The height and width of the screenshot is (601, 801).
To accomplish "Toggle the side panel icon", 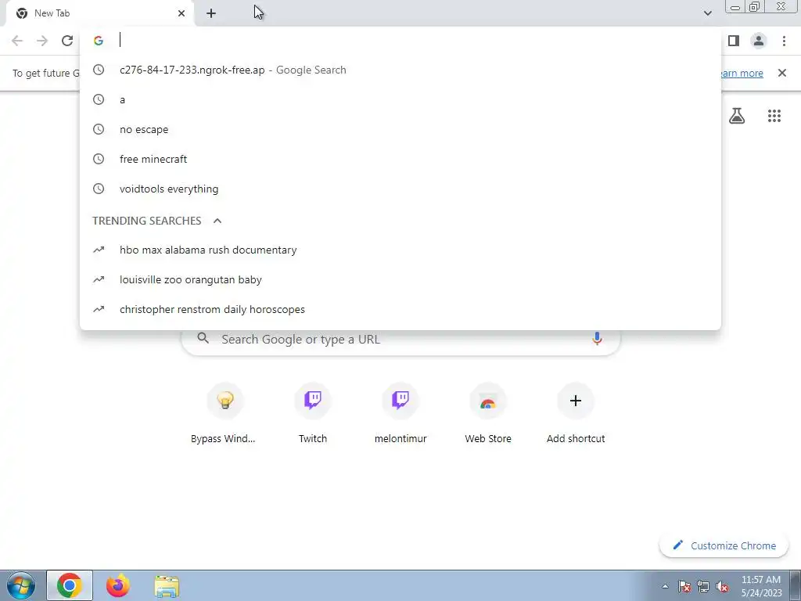I will click(x=734, y=41).
